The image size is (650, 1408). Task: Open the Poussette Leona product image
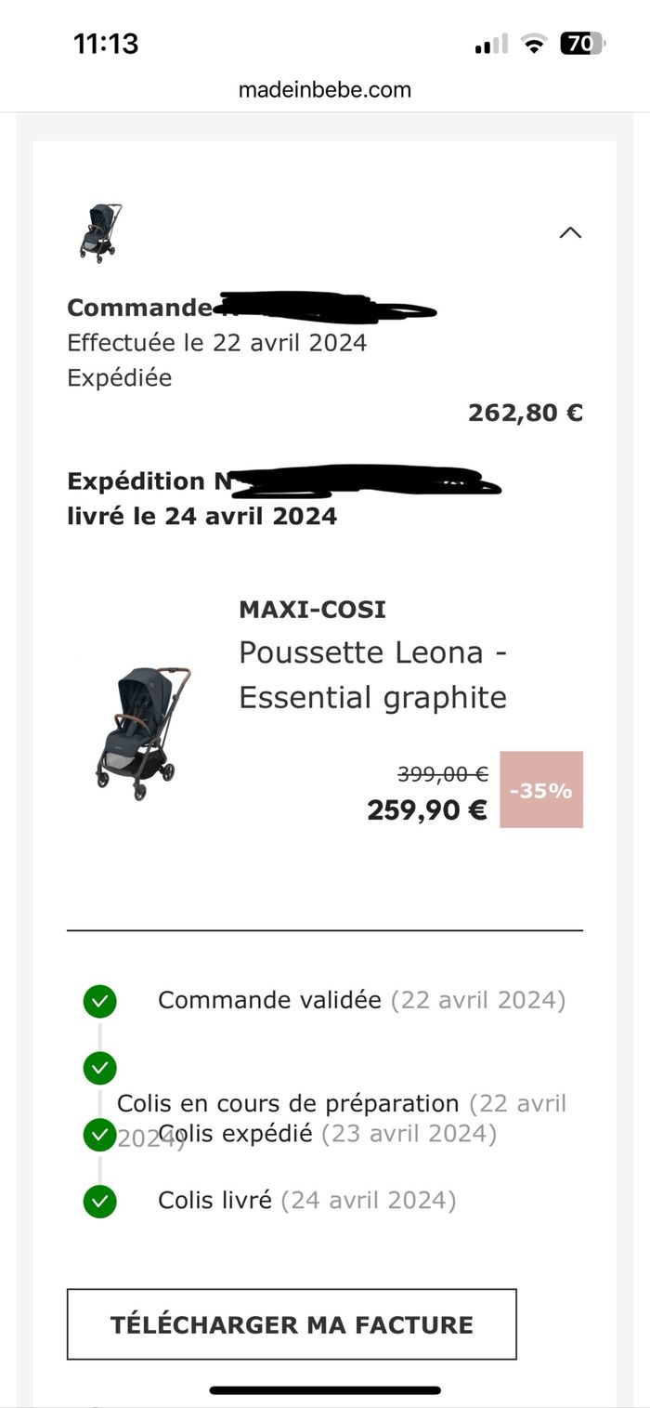point(143,732)
